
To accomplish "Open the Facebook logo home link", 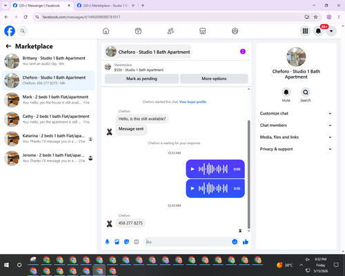I will [10, 31].
